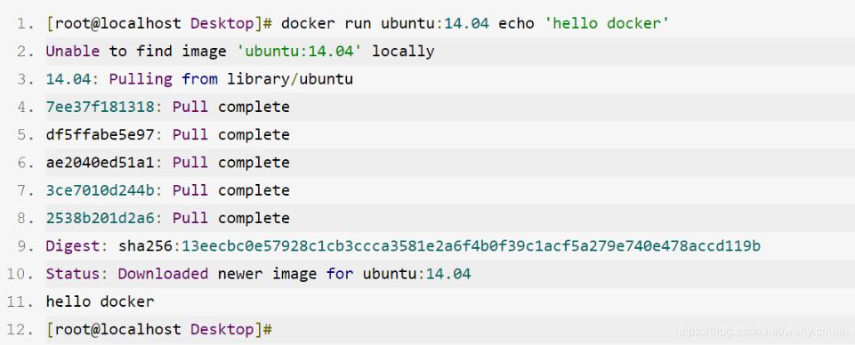Open the blog.csdn.net watermark link

[762, 331]
